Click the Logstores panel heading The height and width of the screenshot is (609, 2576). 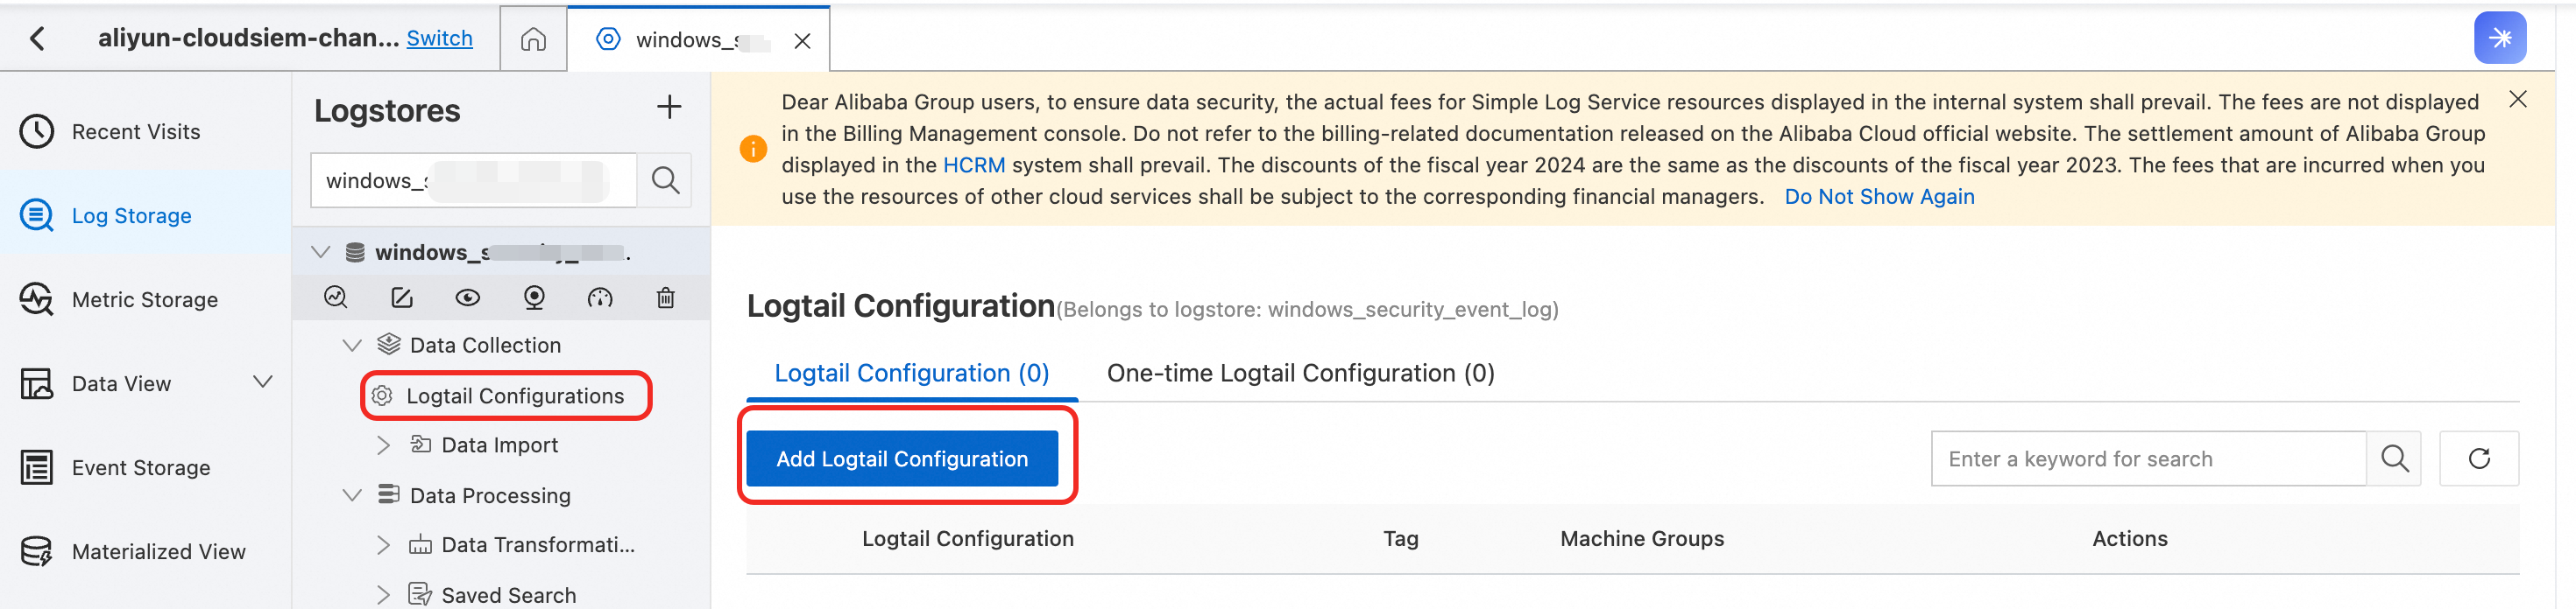[x=387, y=110]
